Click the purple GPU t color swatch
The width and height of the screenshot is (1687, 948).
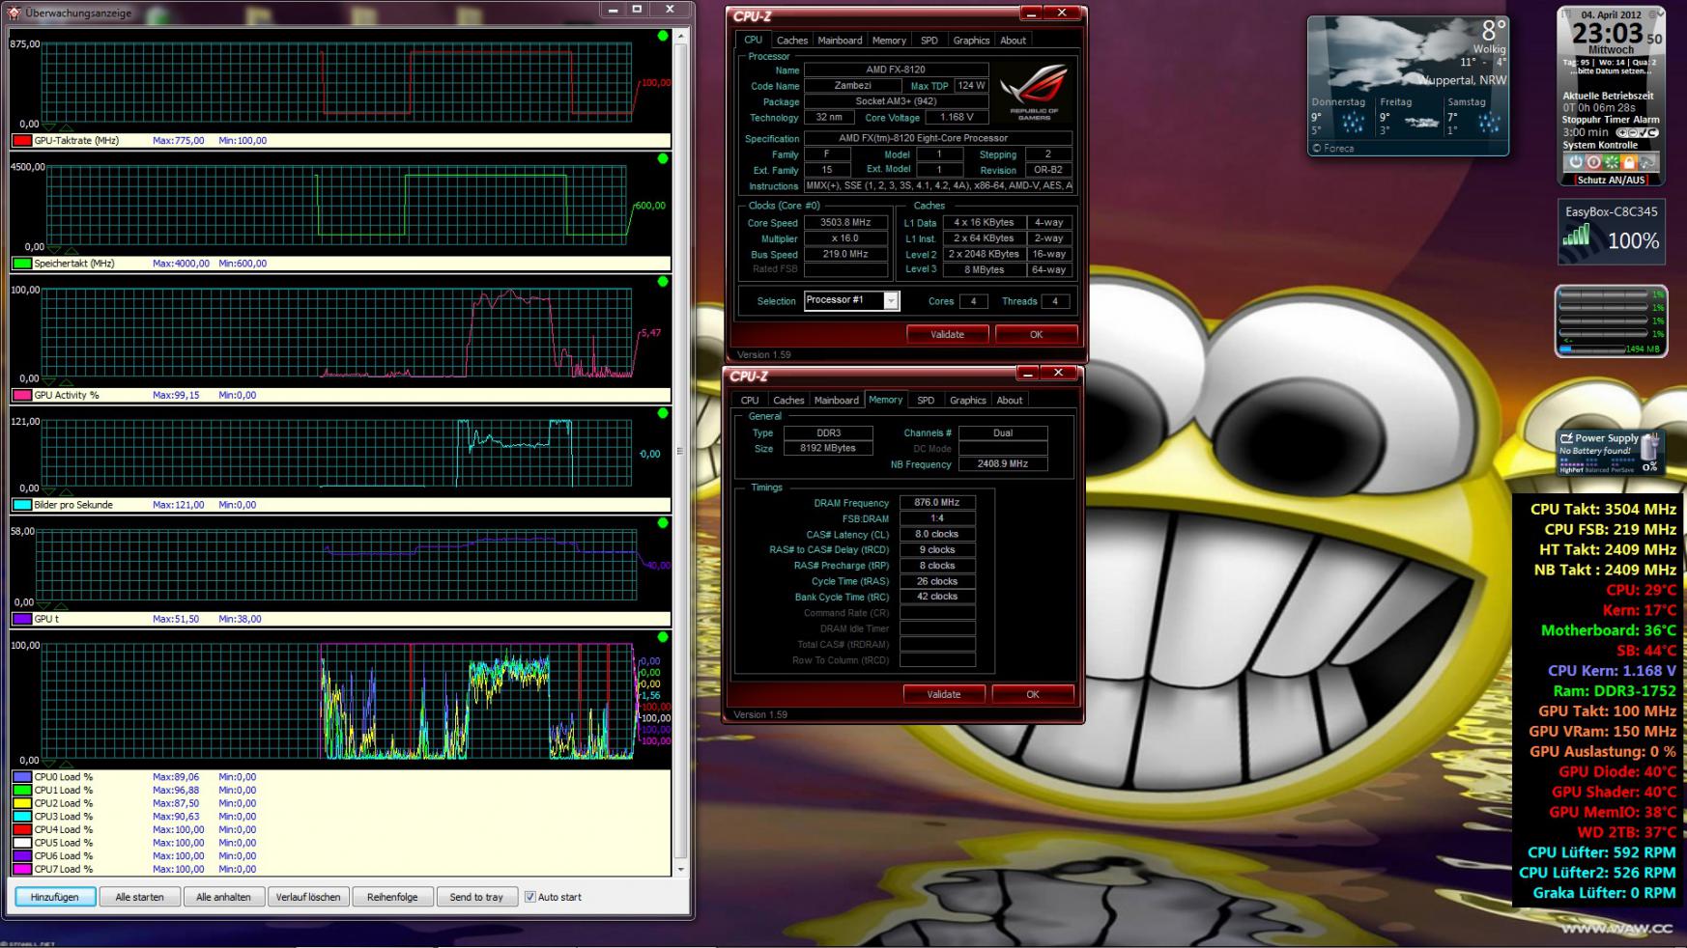click(x=21, y=619)
